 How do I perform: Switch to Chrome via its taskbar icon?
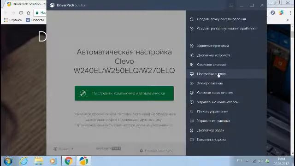point(69,161)
